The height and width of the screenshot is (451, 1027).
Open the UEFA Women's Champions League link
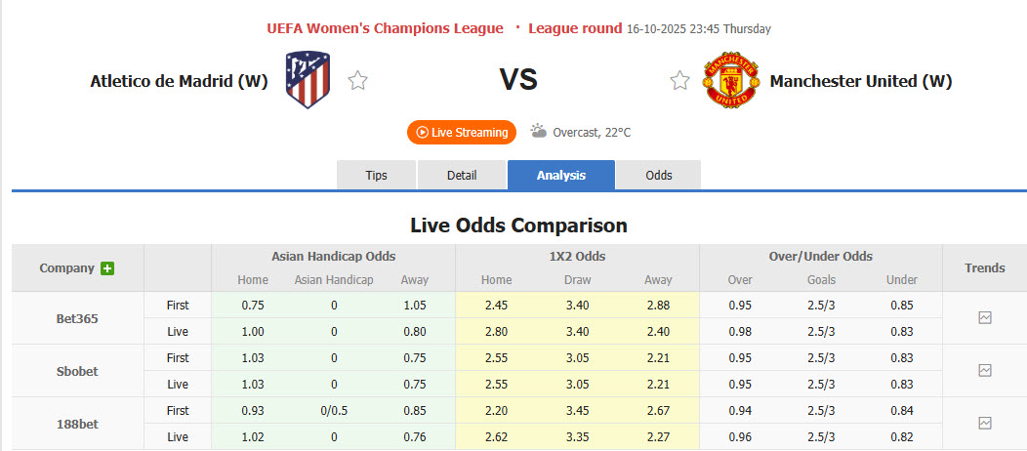(385, 28)
